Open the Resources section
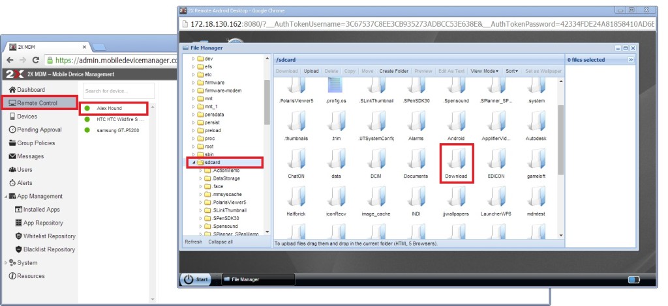668x306 pixels. tap(26, 276)
